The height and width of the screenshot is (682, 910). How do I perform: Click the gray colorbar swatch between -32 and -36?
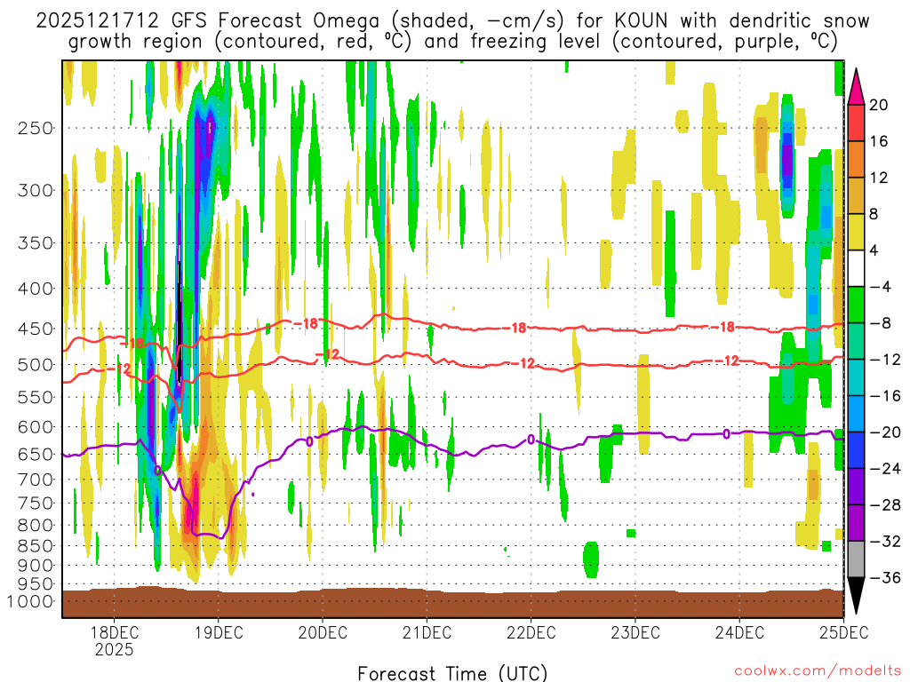coord(856,559)
